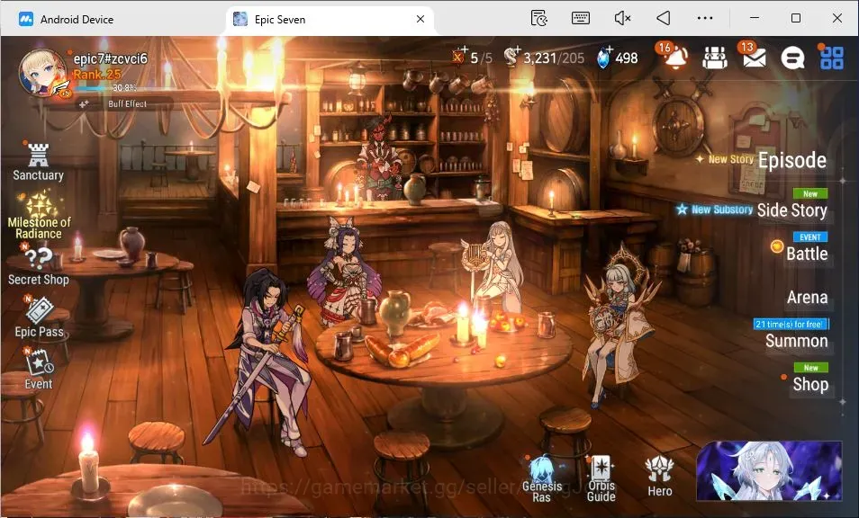Tap the energy 5/5 icon
The image size is (859, 518).
coord(459,57)
